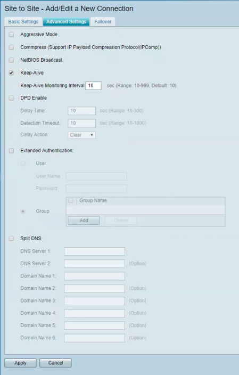Open the Delay Action dropdown
Viewport: 239px width, 375px height.
[82, 135]
